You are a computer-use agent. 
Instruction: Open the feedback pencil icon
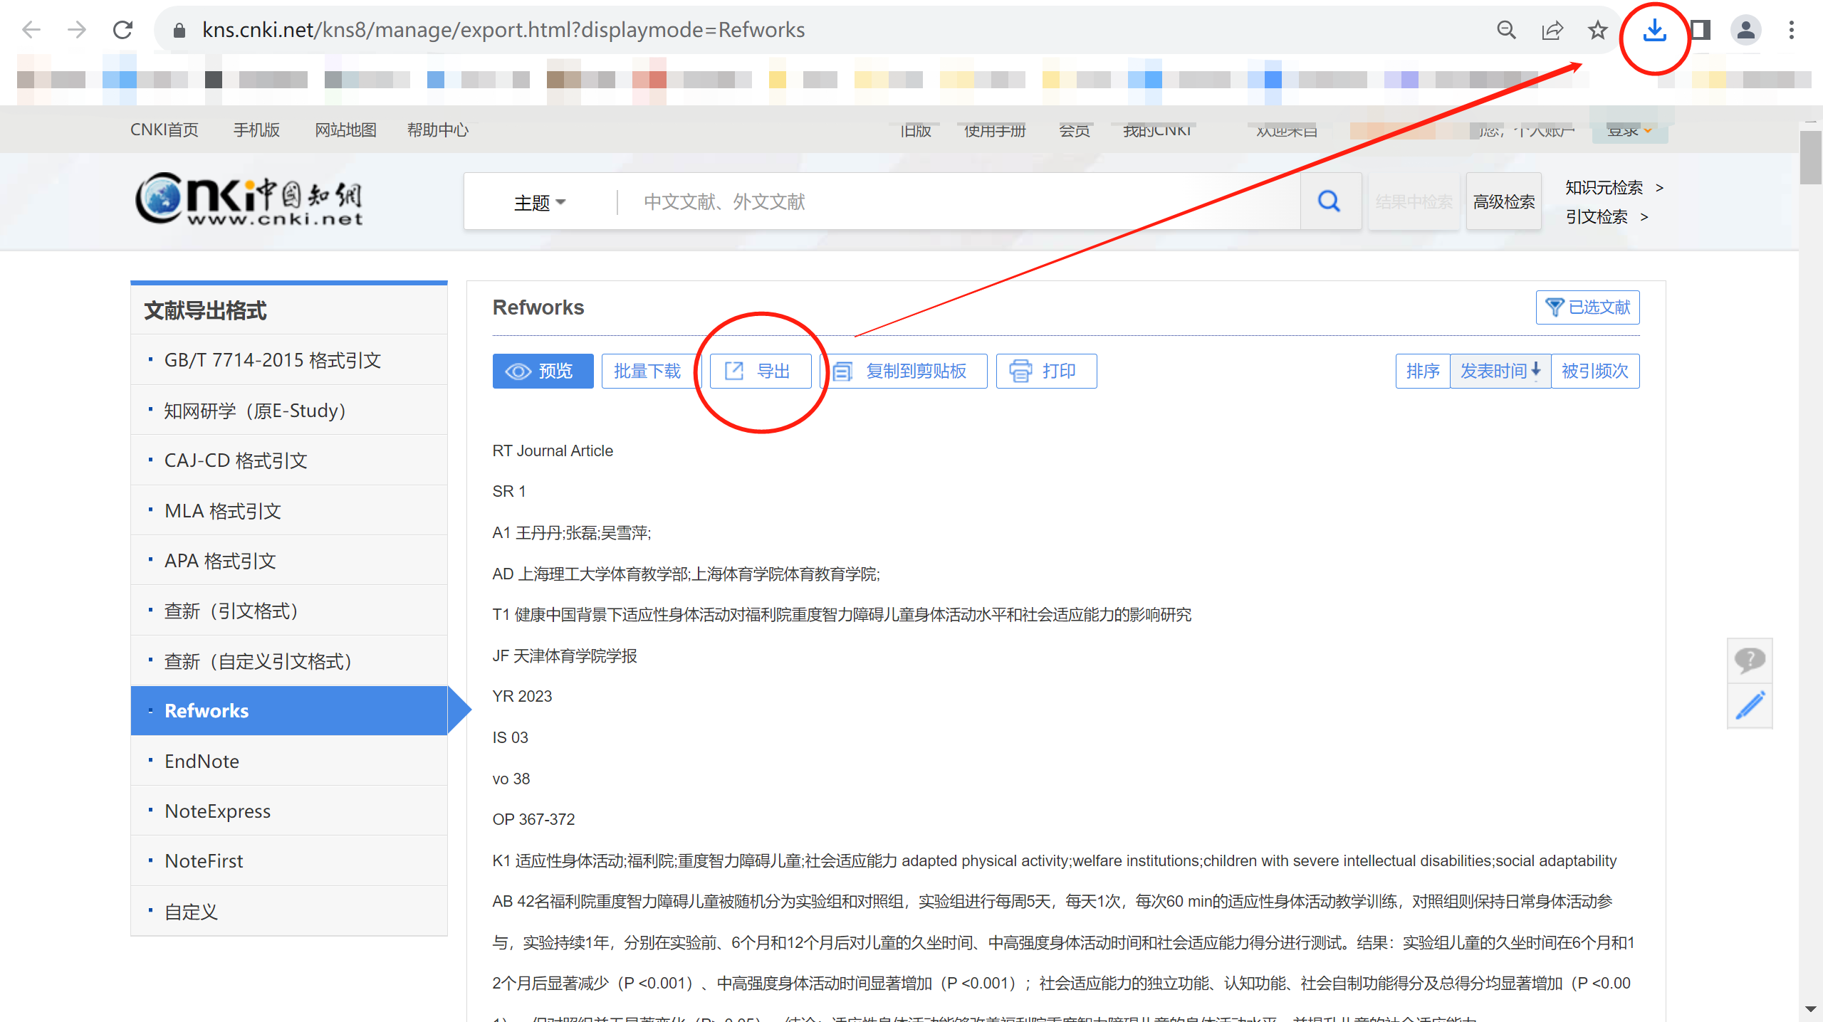1750,707
